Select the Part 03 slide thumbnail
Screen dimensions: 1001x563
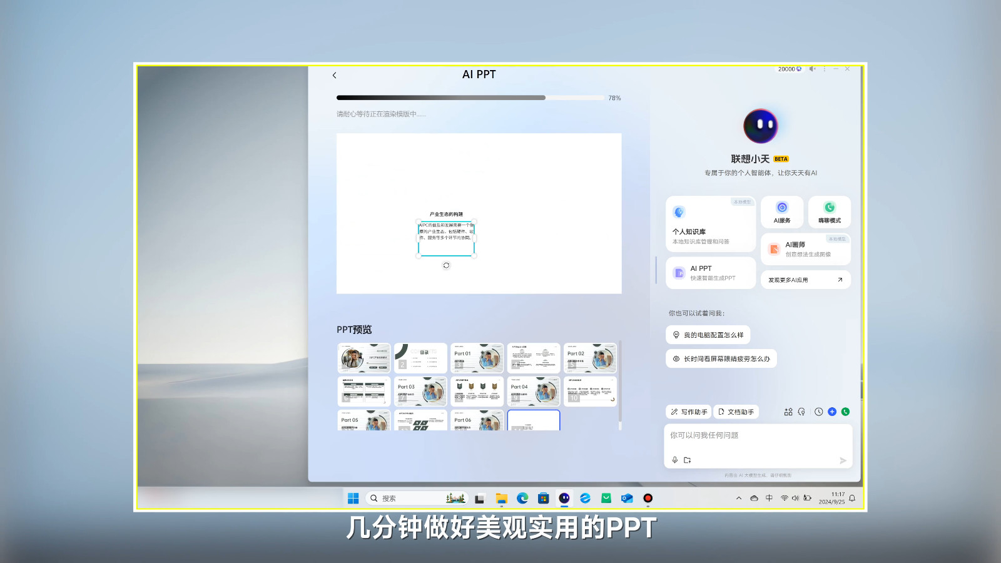[x=420, y=391]
